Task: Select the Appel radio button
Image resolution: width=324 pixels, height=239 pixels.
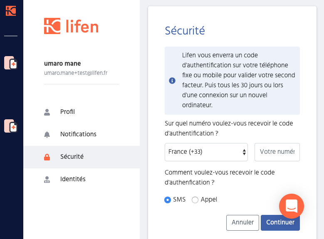Action: [x=195, y=200]
